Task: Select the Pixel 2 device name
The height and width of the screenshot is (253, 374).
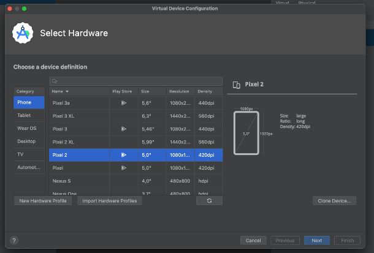Action: click(x=60, y=155)
